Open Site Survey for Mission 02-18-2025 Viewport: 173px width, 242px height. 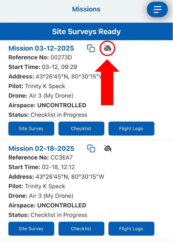pyautogui.click(x=31, y=229)
